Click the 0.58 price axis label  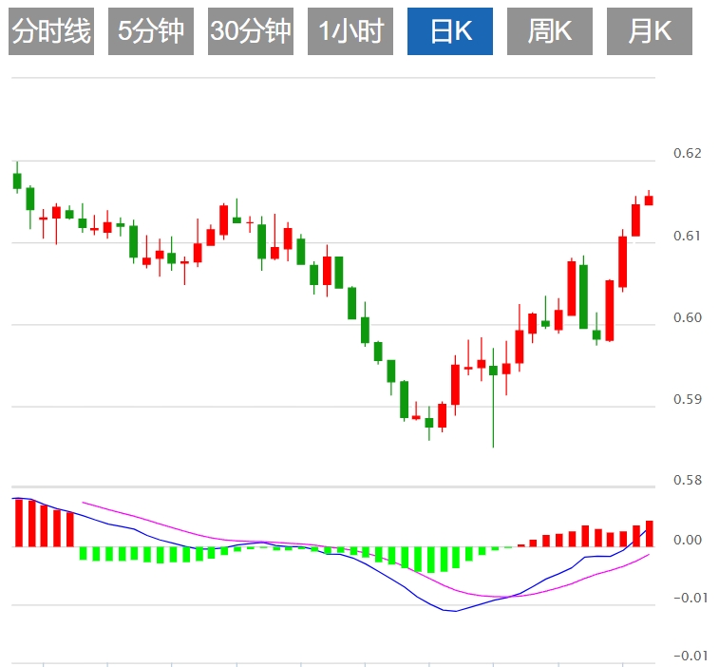687,480
